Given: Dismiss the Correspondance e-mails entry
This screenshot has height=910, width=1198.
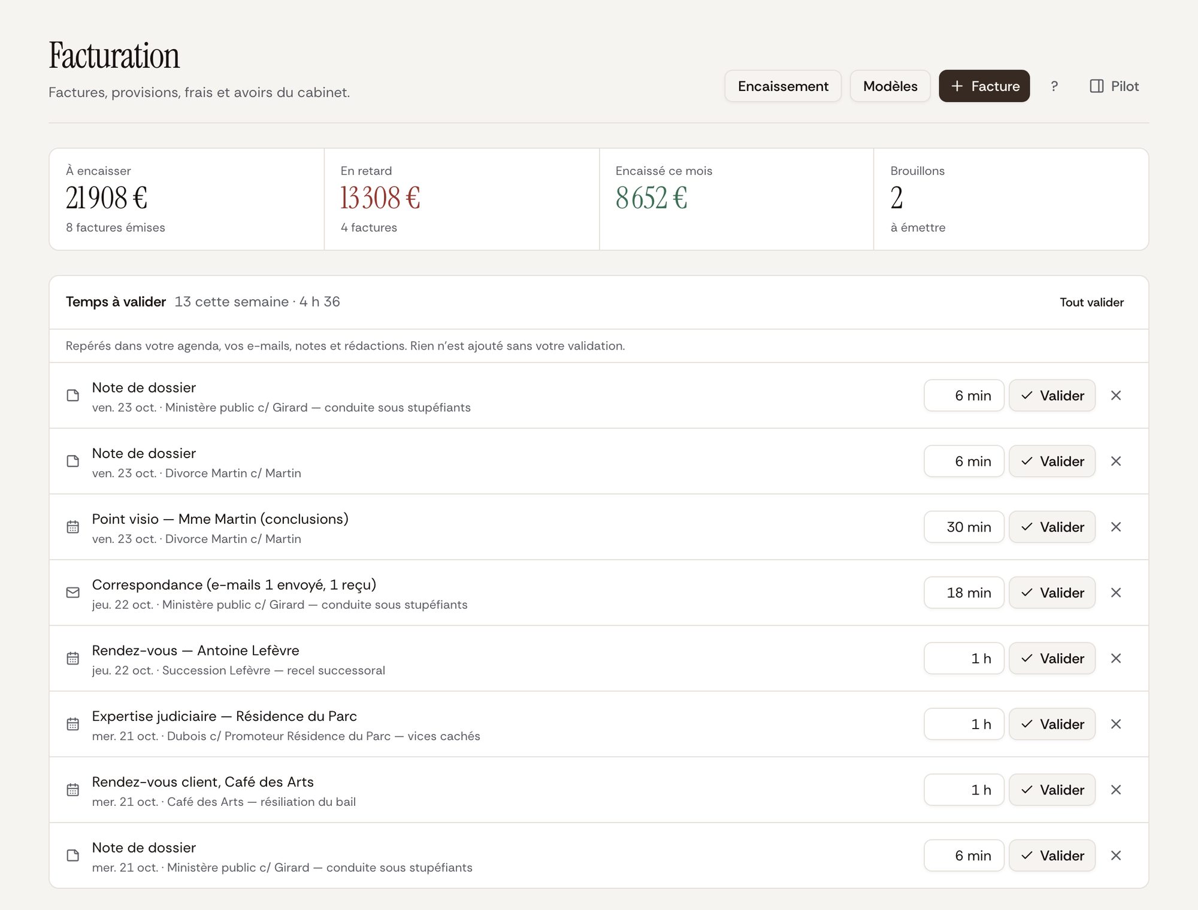Looking at the screenshot, I should coord(1116,593).
